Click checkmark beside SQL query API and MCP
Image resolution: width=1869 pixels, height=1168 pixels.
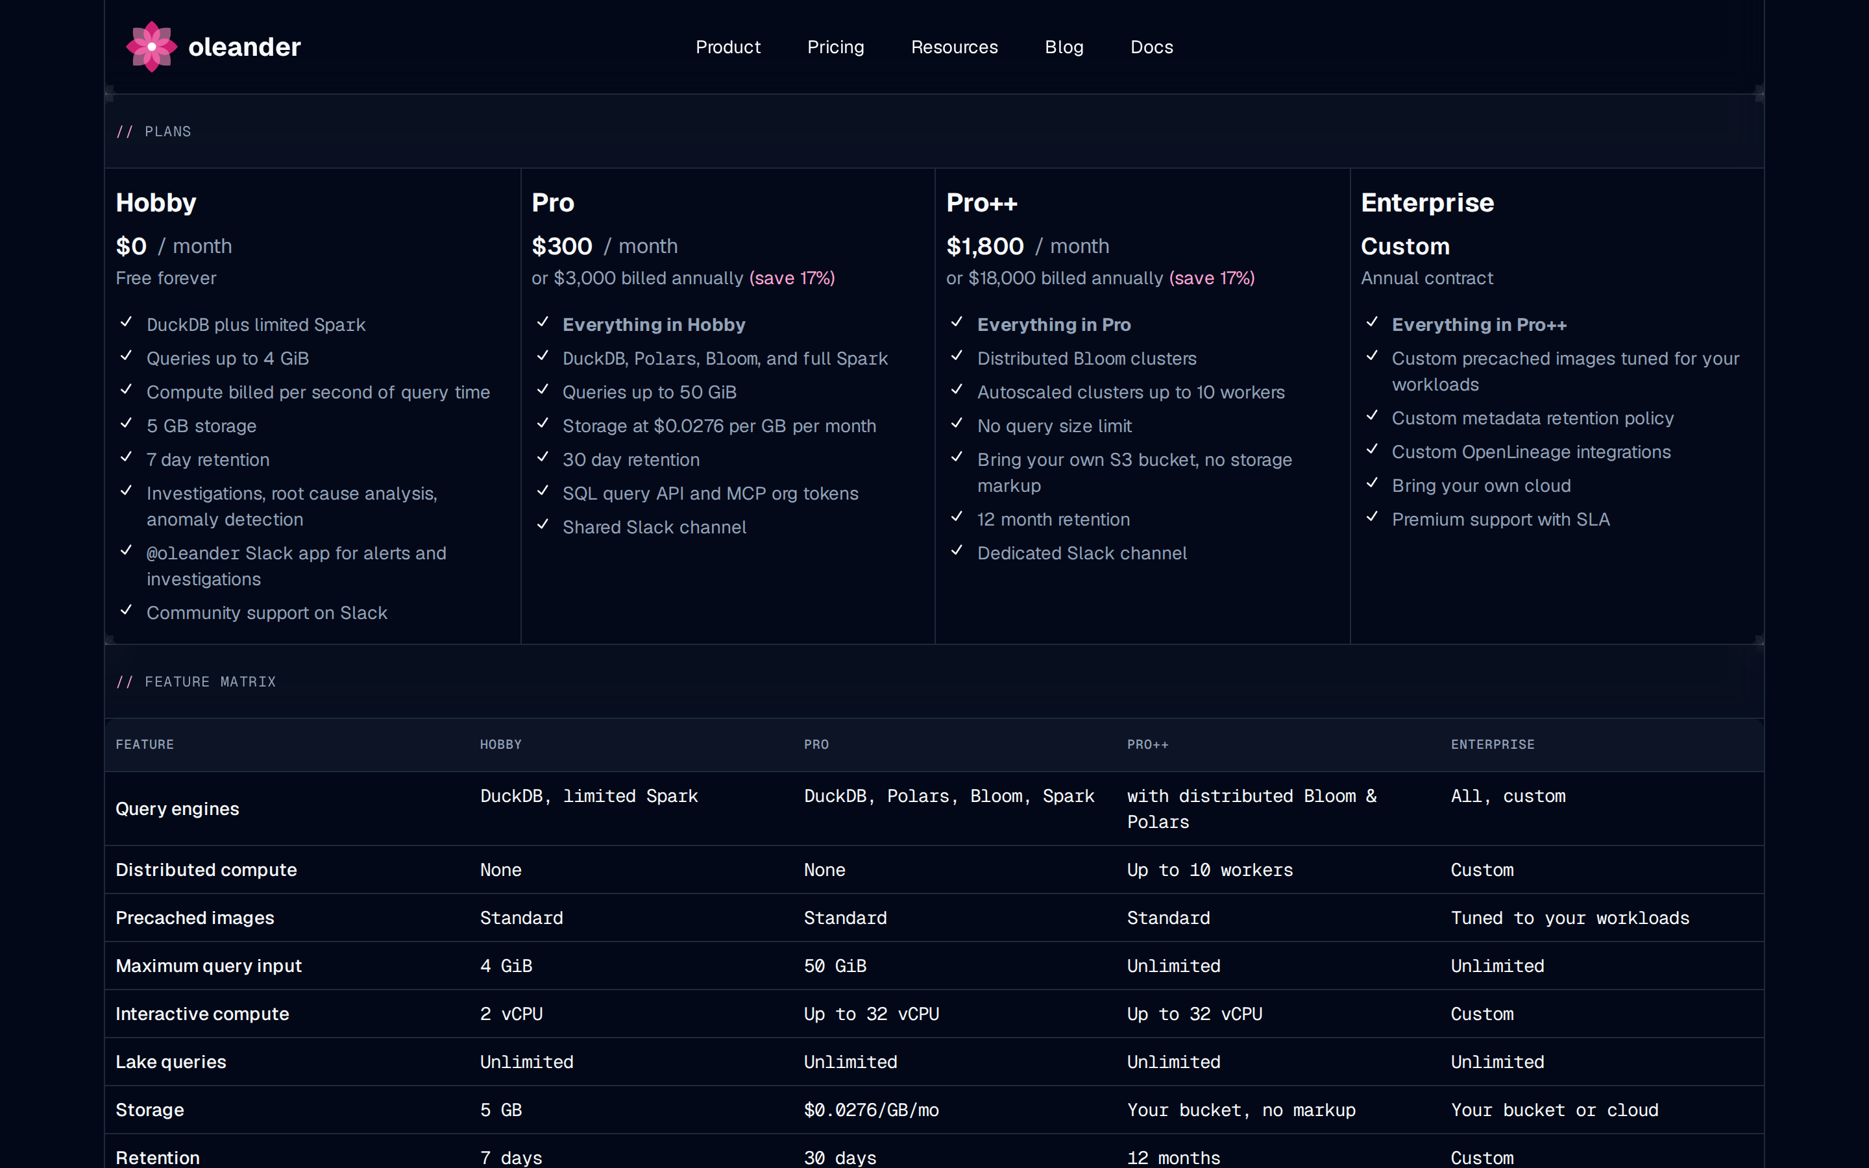pyautogui.click(x=543, y=491)
